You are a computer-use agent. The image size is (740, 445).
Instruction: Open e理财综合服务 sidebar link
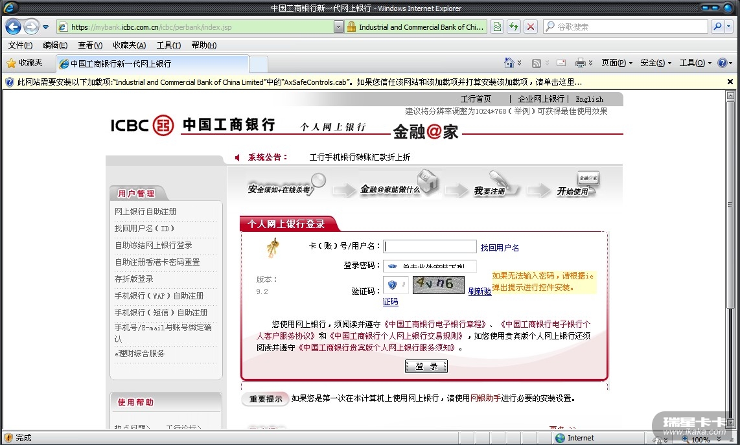point(140,354)
